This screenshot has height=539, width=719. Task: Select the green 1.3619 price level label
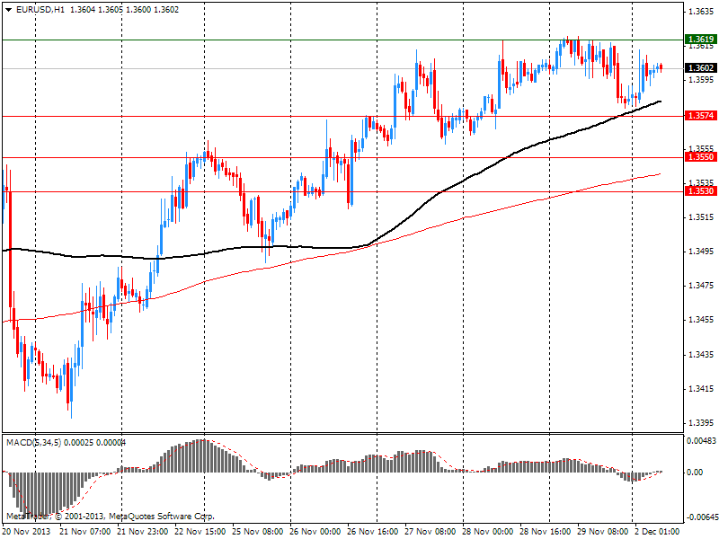(699, 40)
